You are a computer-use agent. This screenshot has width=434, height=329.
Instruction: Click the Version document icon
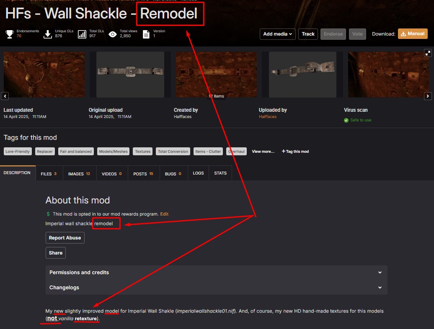coord(146,34)
